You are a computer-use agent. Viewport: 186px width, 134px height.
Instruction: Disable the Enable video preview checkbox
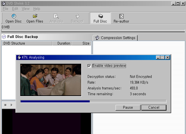(x=89, y=66)
